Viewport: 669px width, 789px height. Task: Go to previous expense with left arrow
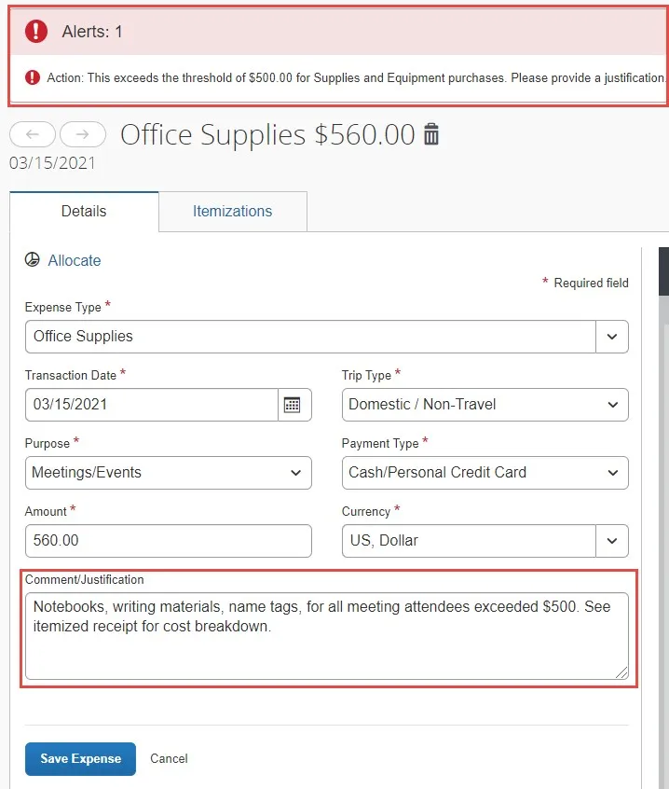tap(33, 134)
